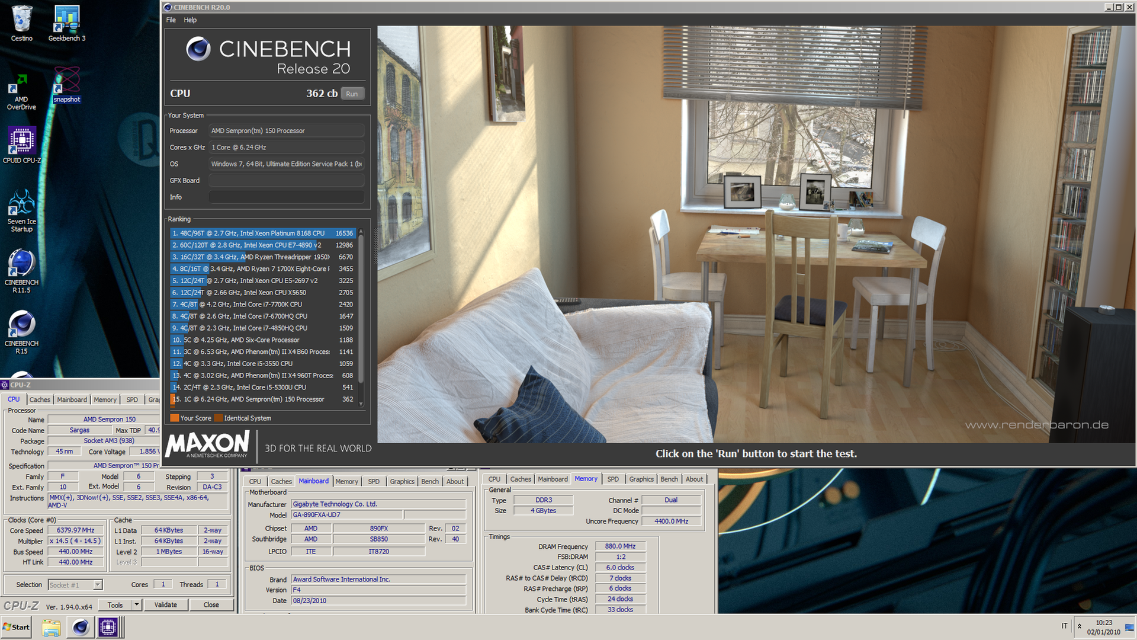
Task: Open the File menu in Cinebench
Action: point(171,20)
